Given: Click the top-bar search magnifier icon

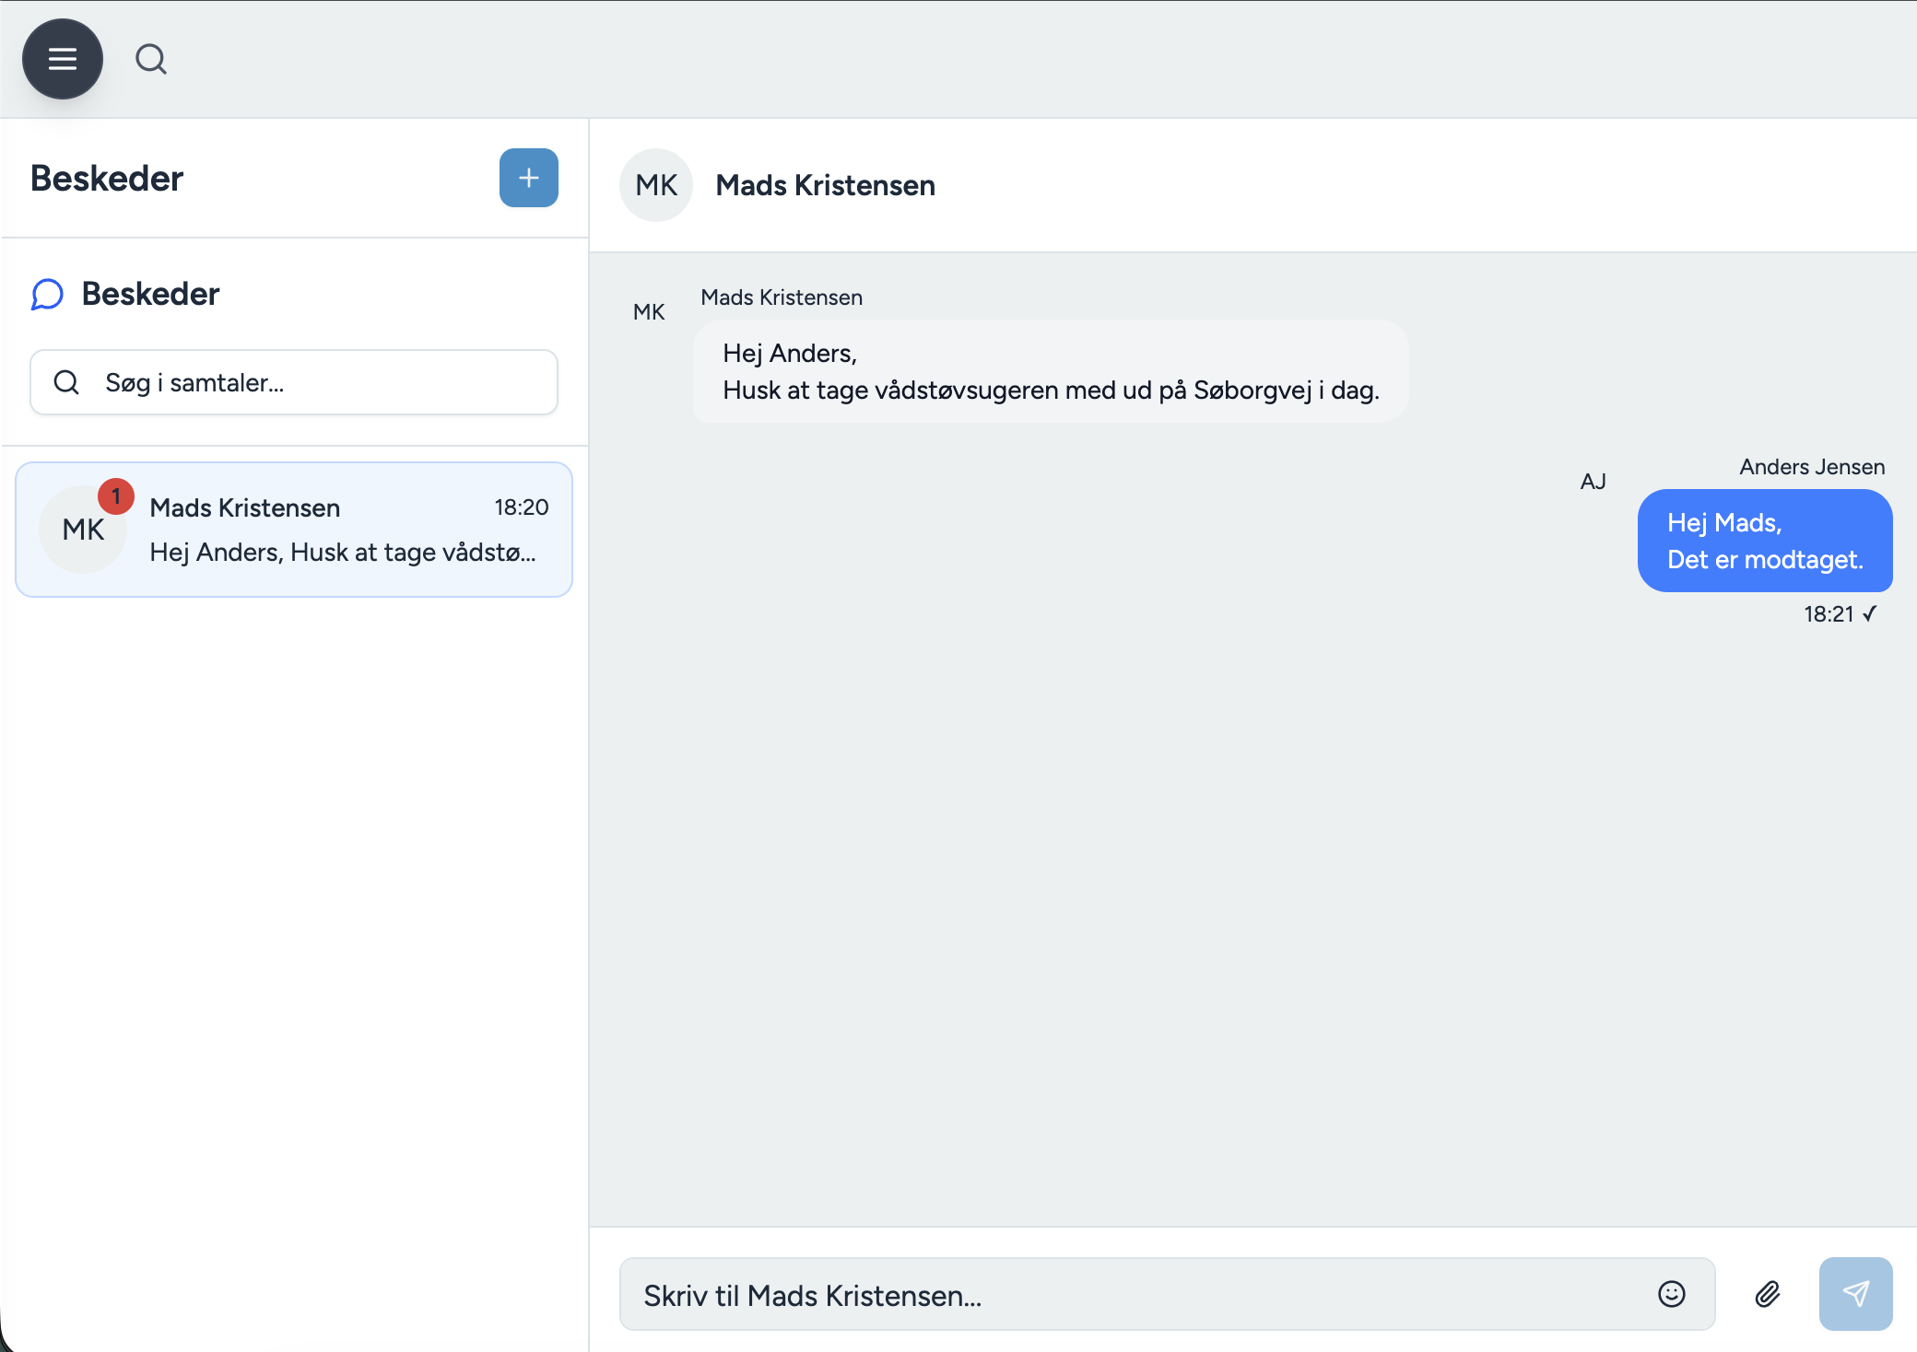Looking at the screenshot, I should (x=151, y=59).
